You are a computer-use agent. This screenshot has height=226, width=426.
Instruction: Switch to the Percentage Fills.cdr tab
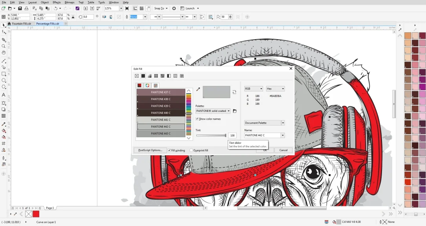48,24
